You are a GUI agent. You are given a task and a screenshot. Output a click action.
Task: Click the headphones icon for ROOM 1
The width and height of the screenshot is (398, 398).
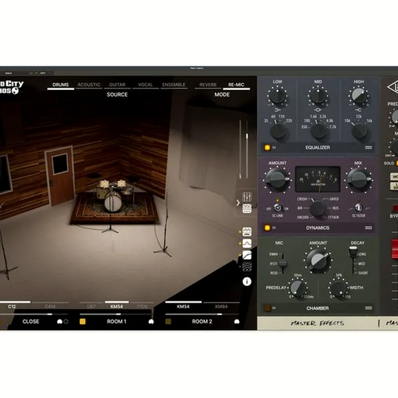pyautogui.click(x=151, y=322)
